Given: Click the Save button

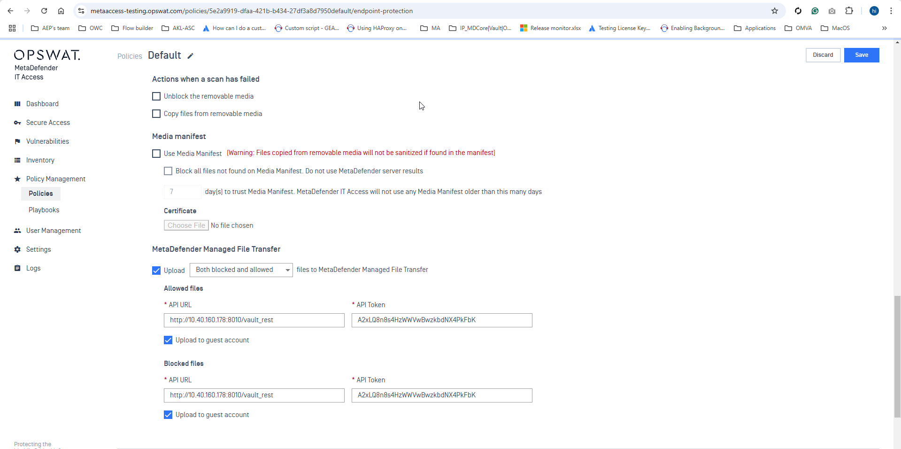Looking at the screenshot, I should 862,55.
